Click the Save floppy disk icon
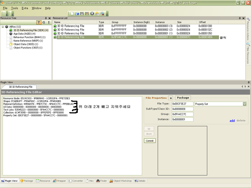 [82, 14]
